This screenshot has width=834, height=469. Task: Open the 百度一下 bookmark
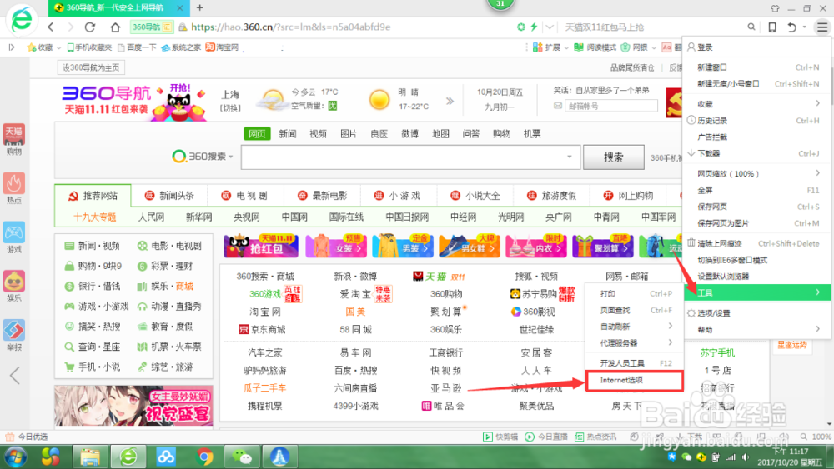point(137,47)
